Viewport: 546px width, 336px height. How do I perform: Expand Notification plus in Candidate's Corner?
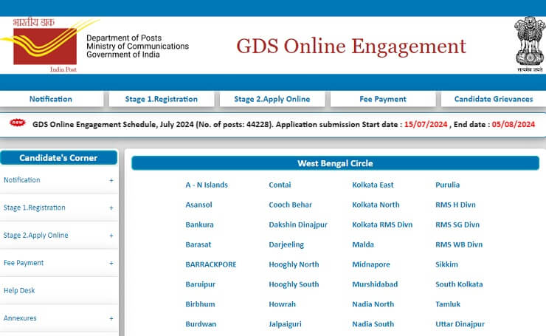pyautogui.click(x=111, y=180)
